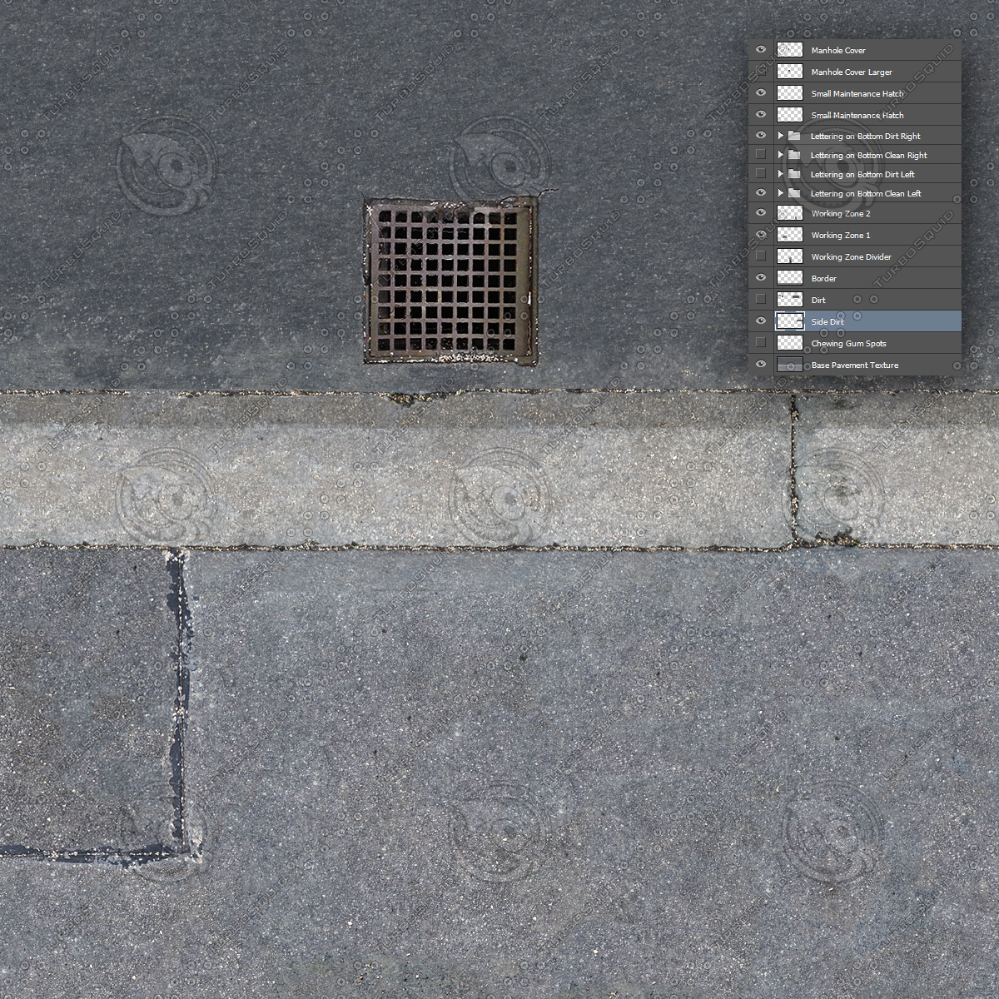Click the Working Zone 1 layer thumbnail

(x=788, y=234)
